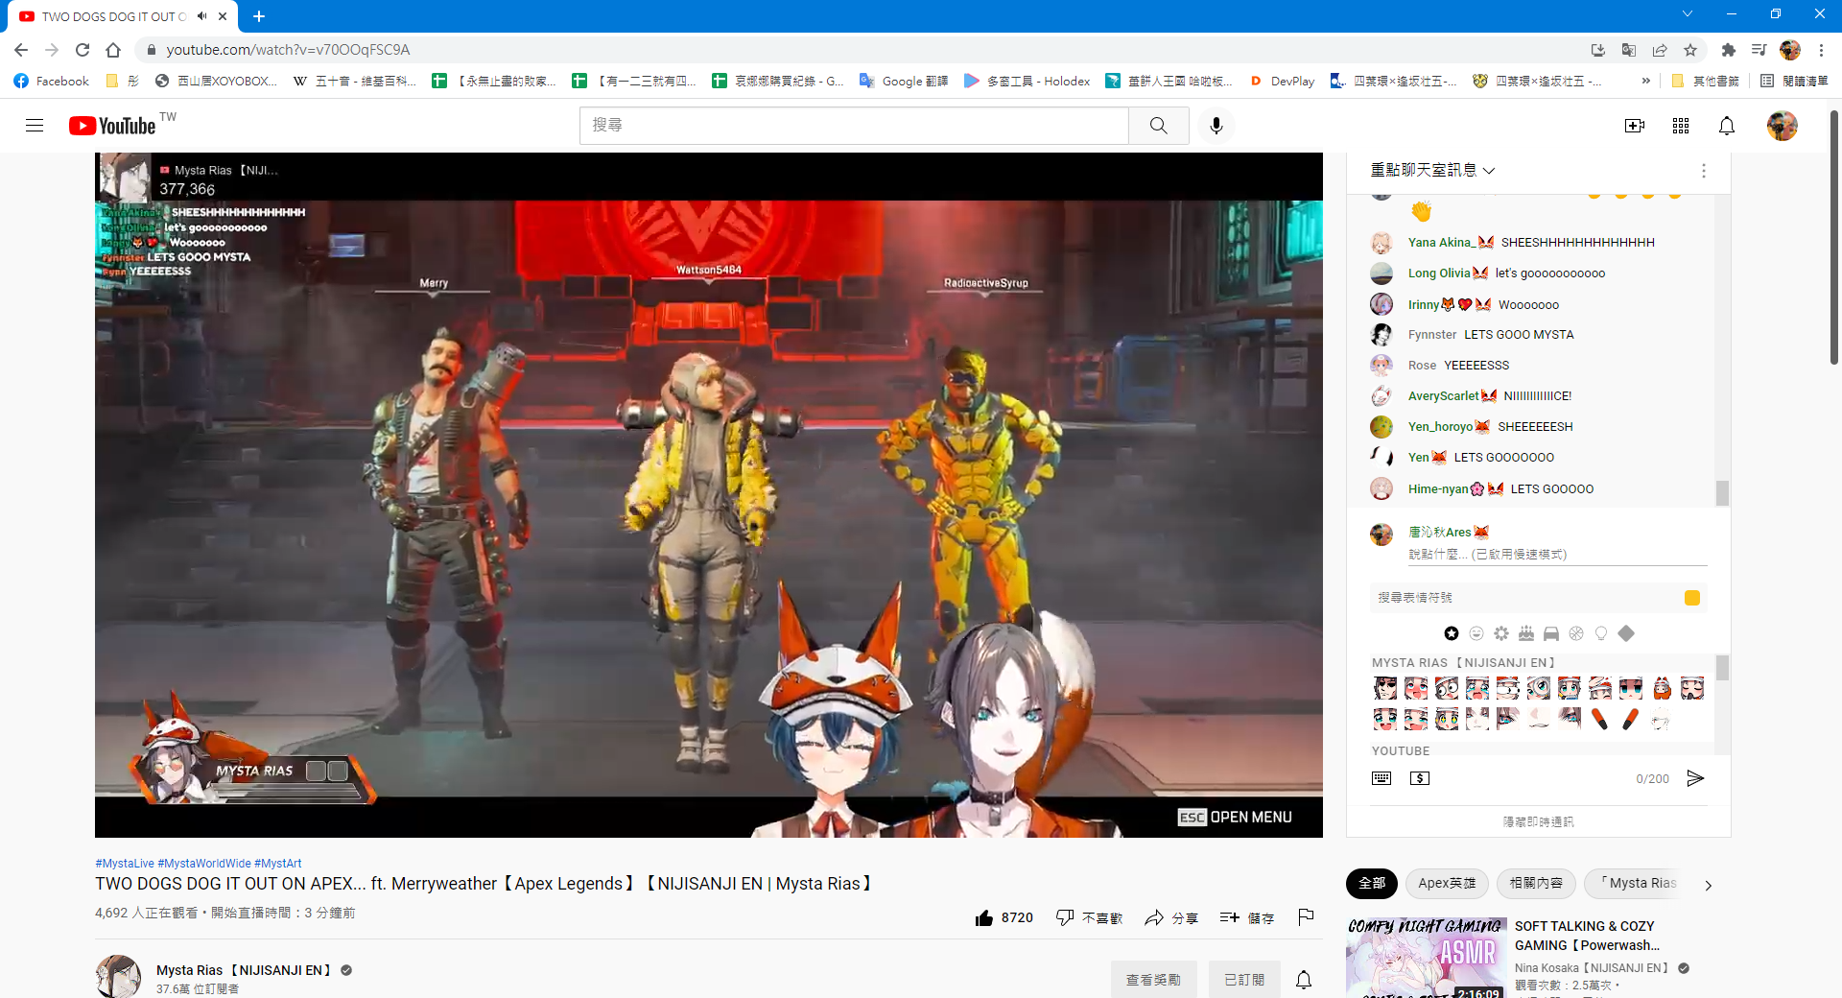Image resolution: width=1842 pixels, height=998 pixels.
Task: Click the #MystArt hashtag link
Action: click(277, 864)
